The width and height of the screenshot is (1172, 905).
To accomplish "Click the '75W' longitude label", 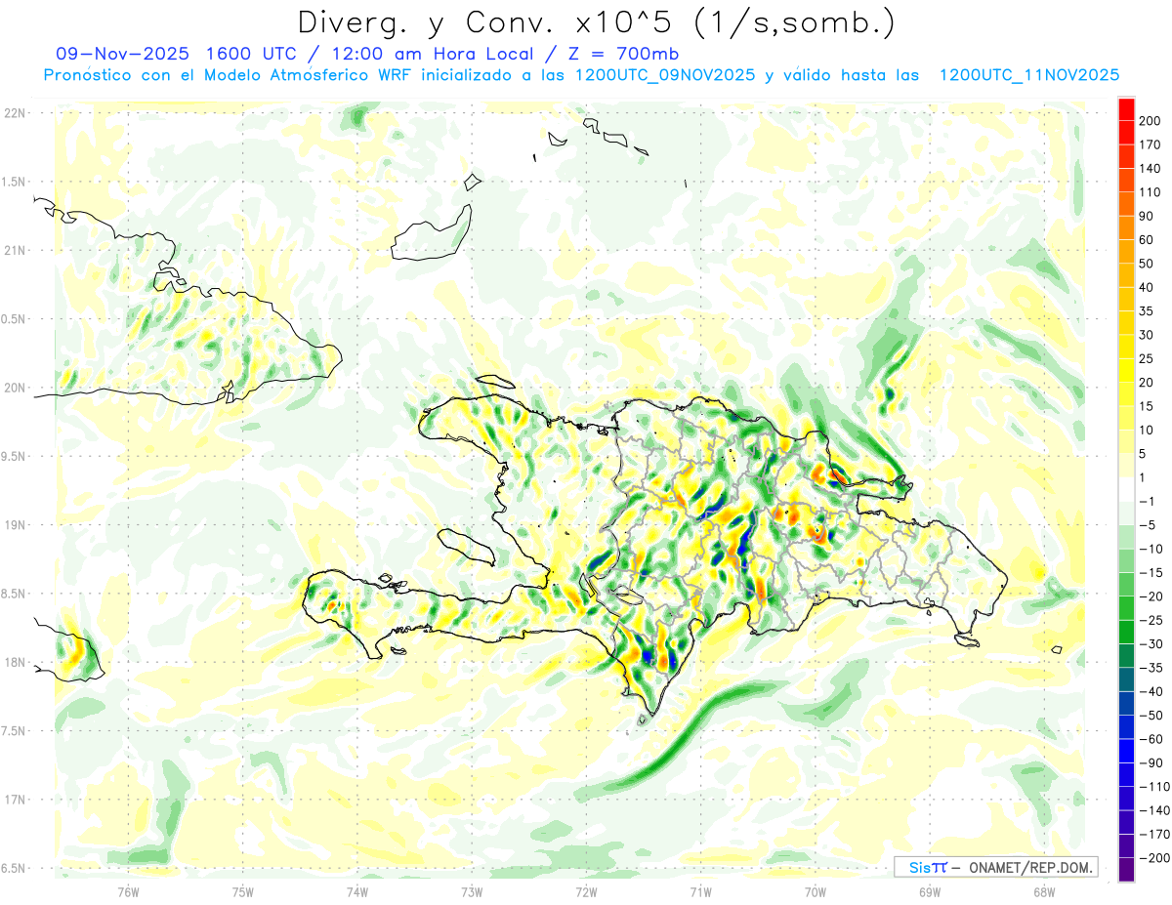I will 243,891.
